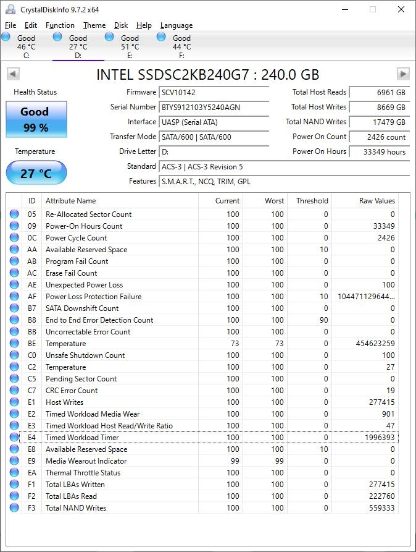
Task: Click status icon for Timed Workload Media Wear
Action: pyautogui.click(x=14, y=414)
